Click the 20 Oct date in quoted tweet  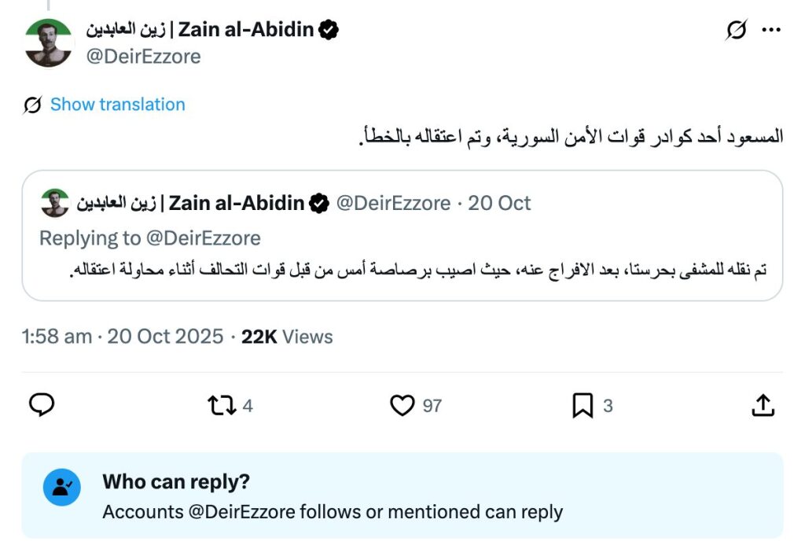point(499,203)
